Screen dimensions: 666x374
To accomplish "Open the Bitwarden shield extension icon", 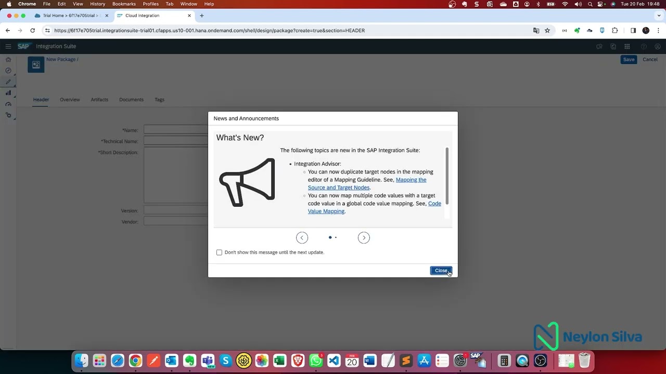I will point(602,31).
